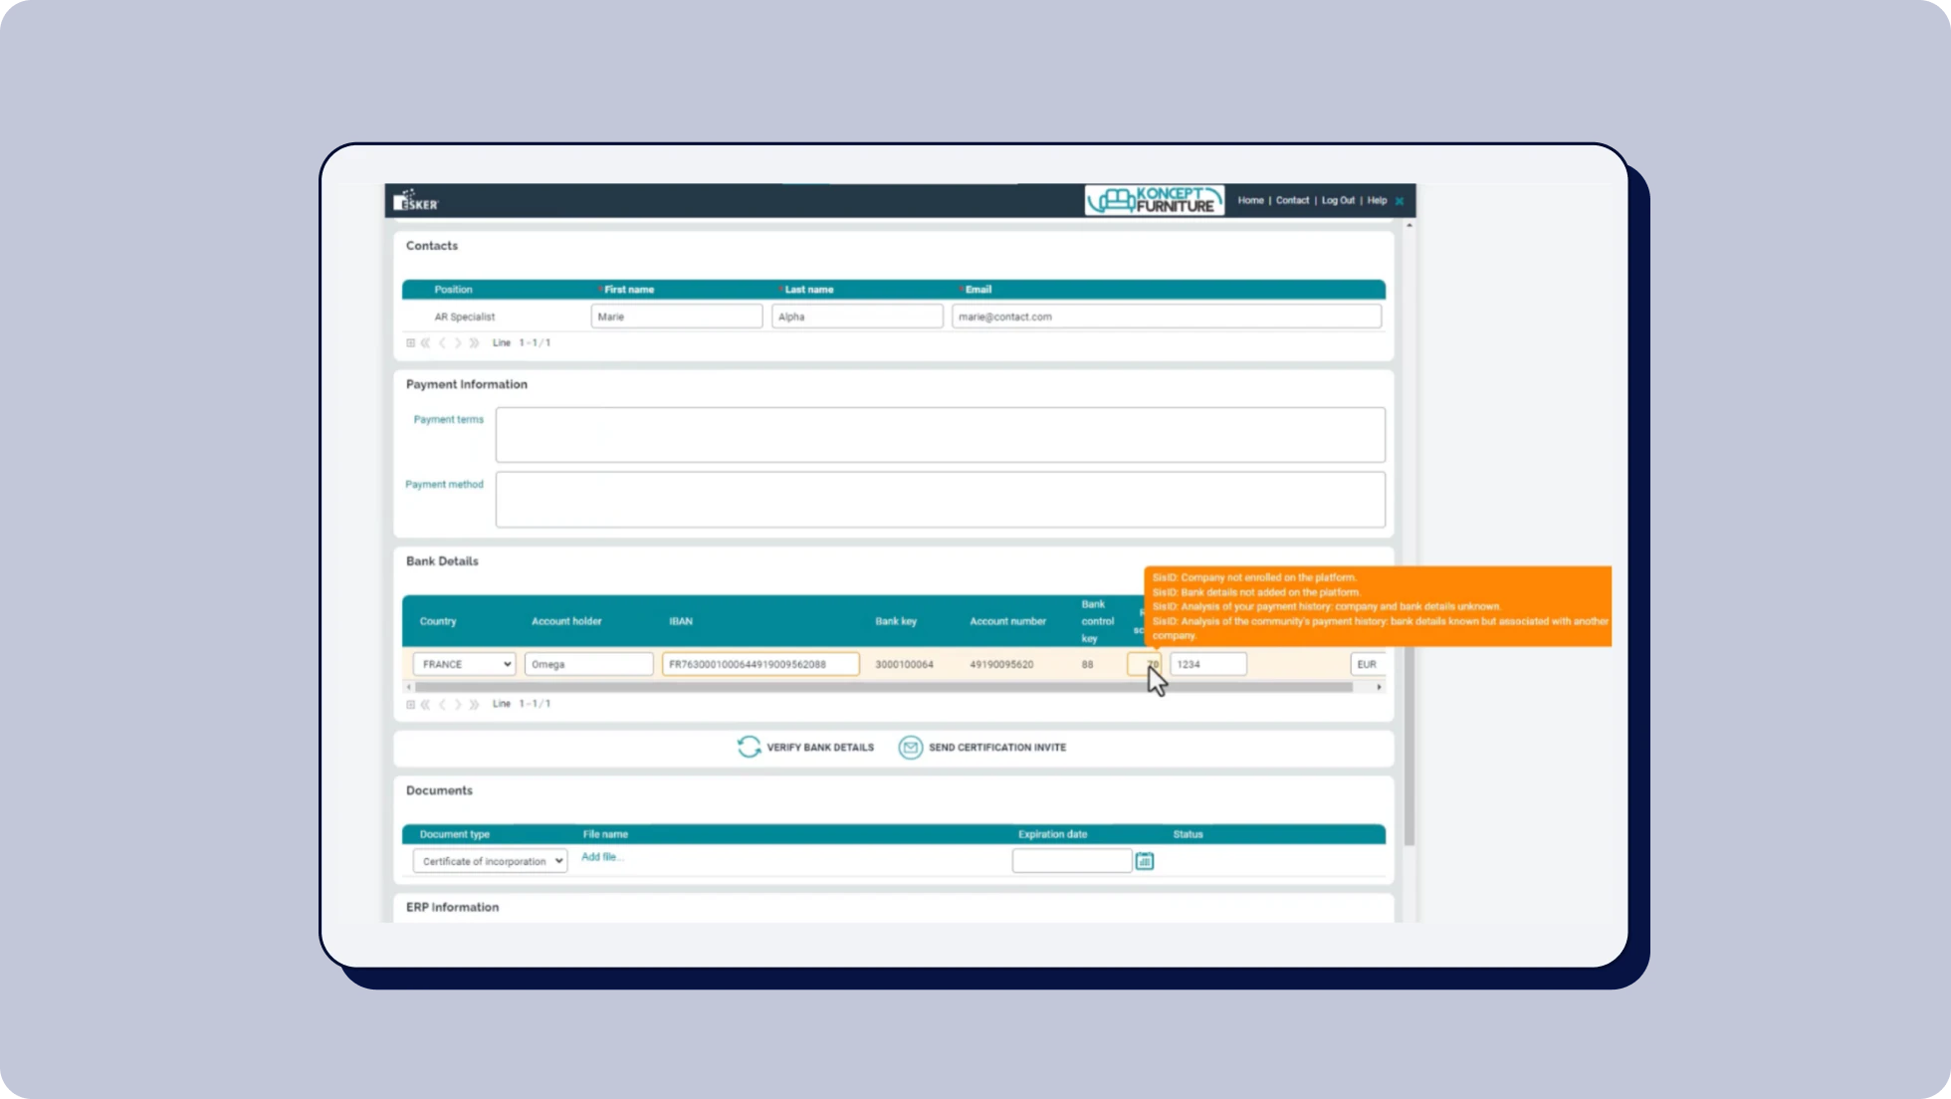1951x1099 pixels.
Task: Click the Koncept Furniture logo
Action: click(1154, 200)
